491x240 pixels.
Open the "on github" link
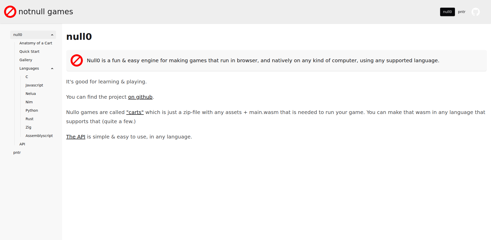tap(140, 97)
